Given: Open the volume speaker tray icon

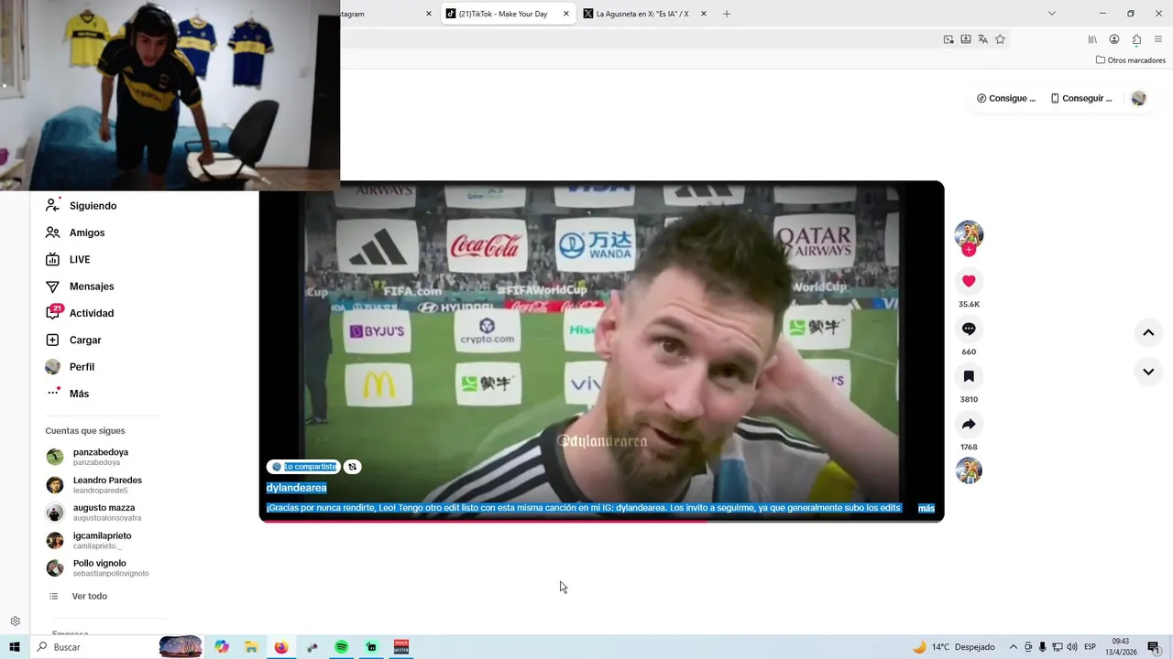Looking at the screenshot, I should pos(1072,647).
